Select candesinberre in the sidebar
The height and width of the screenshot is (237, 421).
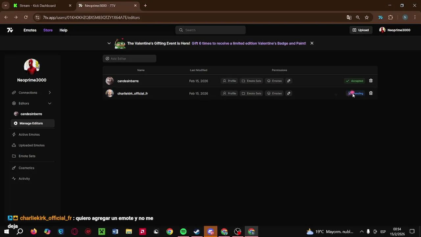pyautogui.click(x=31, y=114)
